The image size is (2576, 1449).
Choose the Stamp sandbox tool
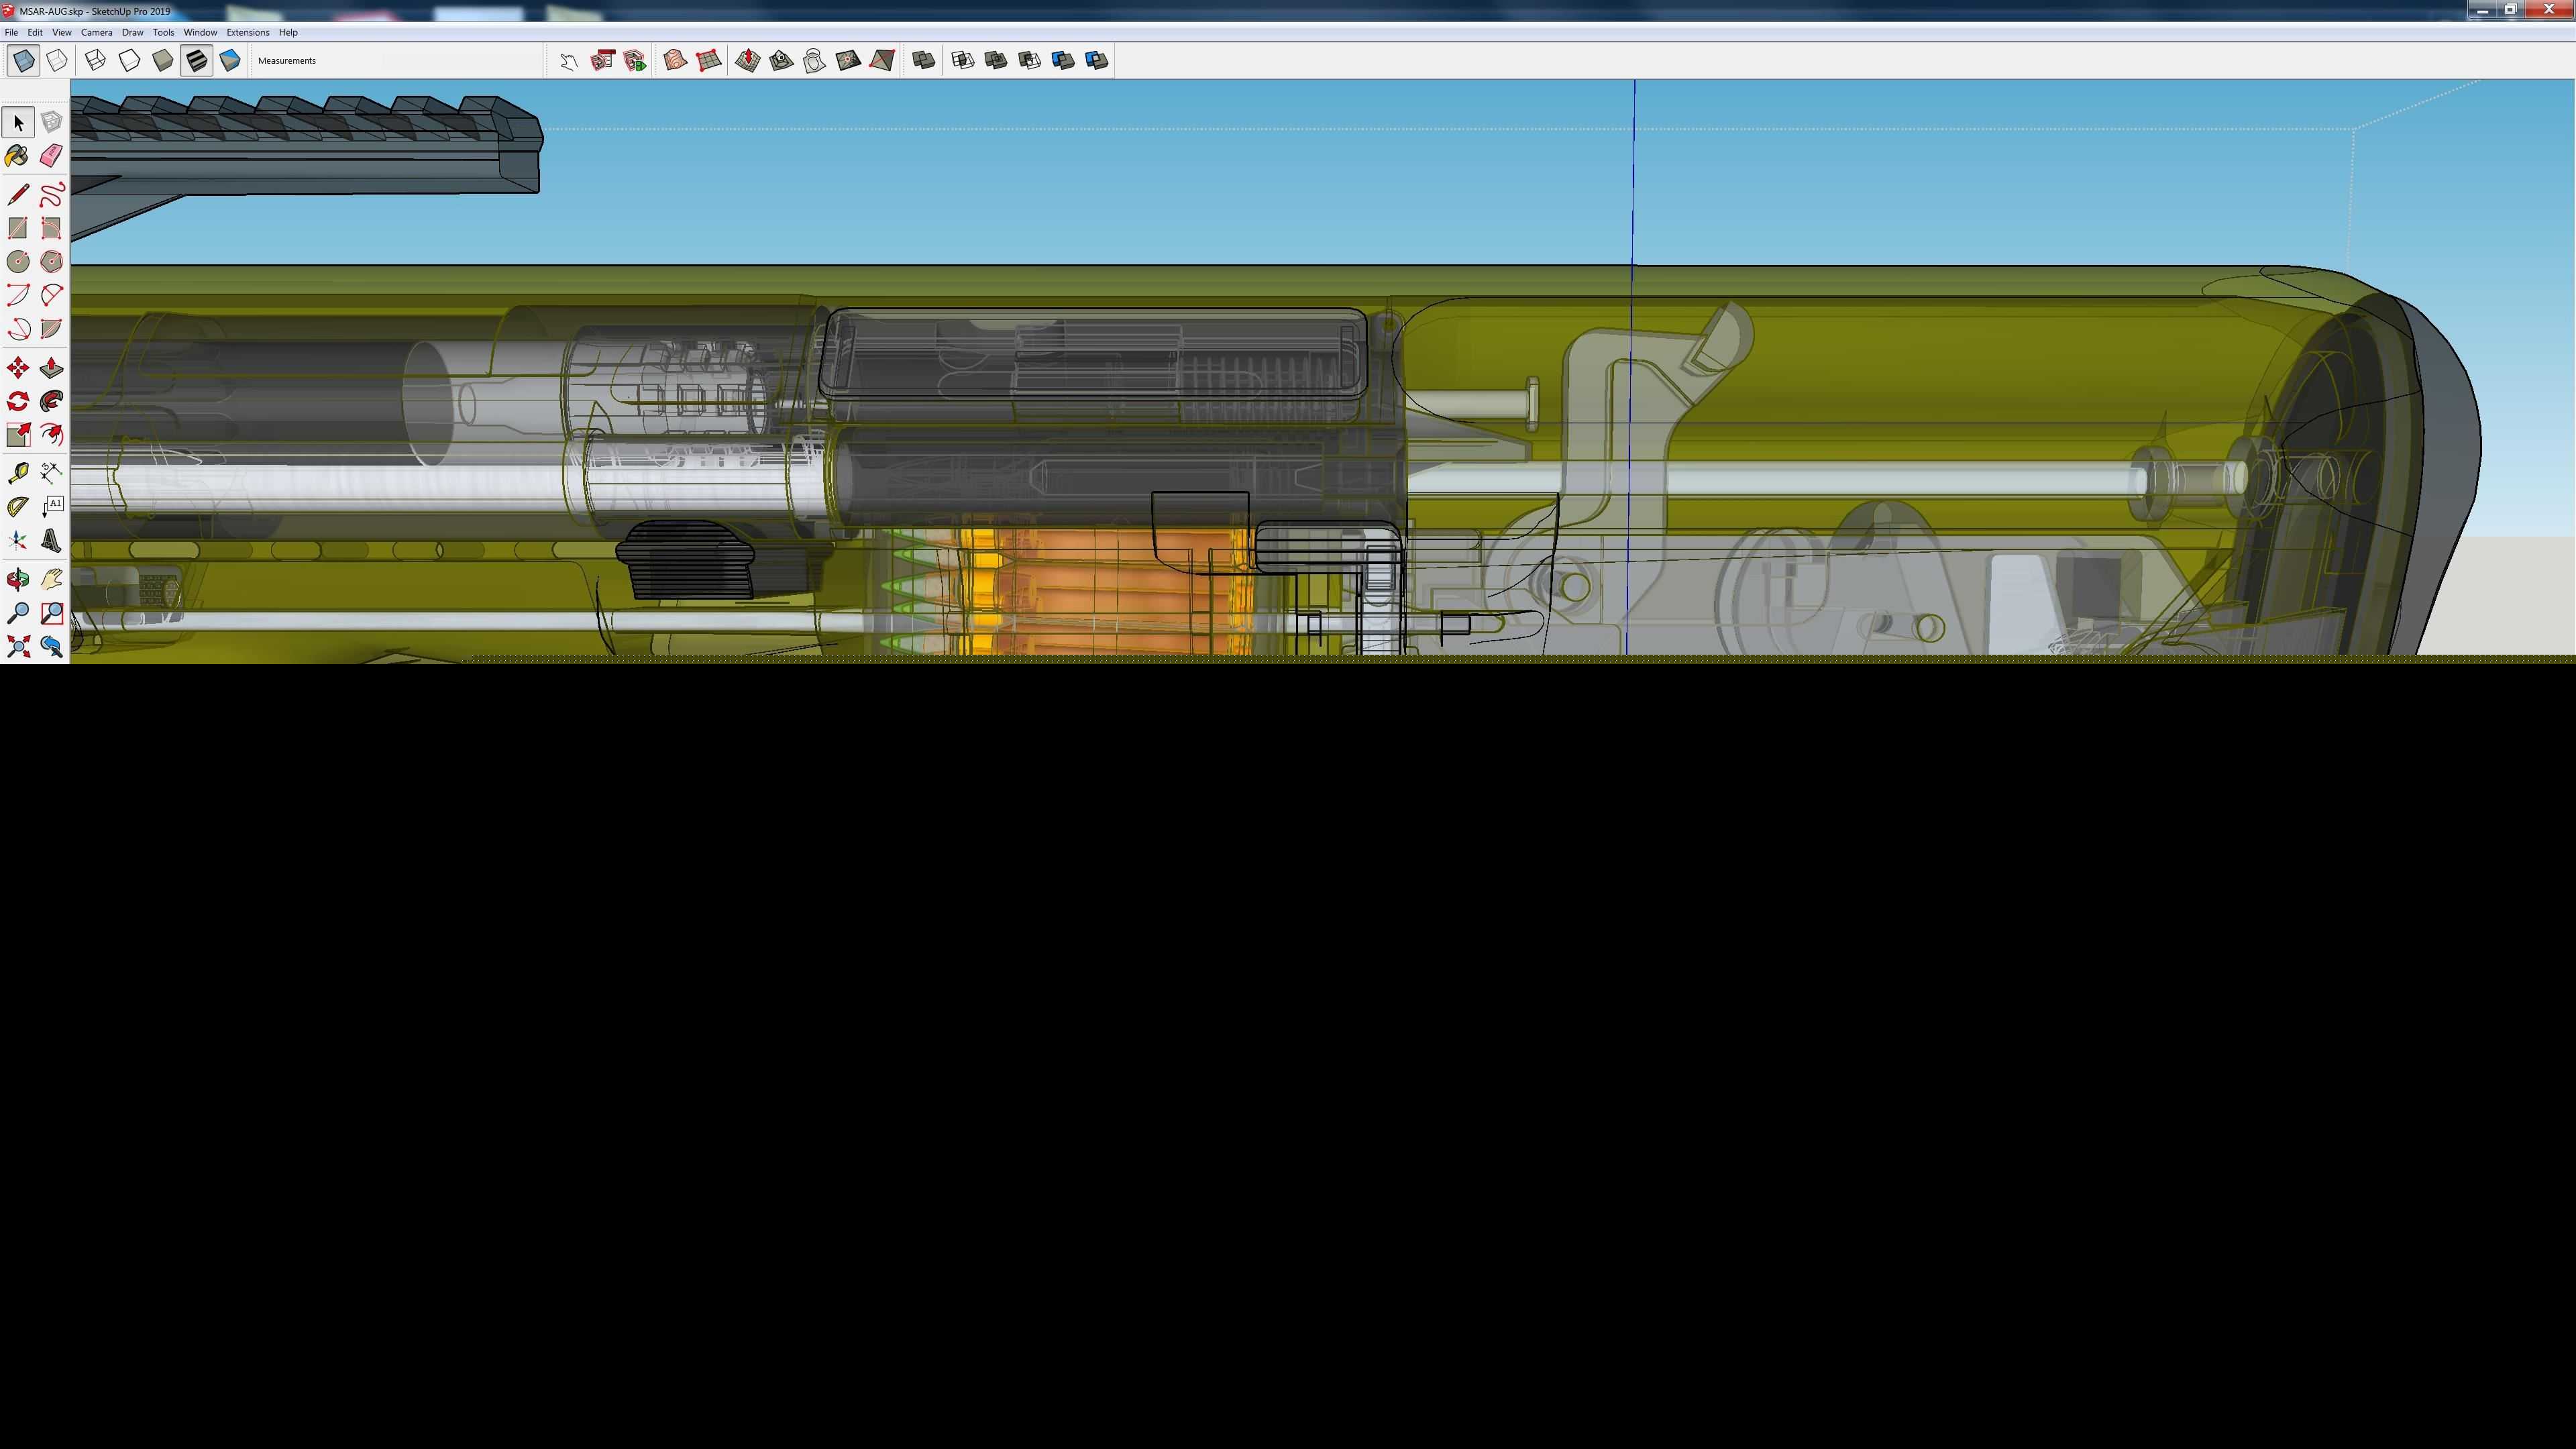(x=781, y=61)
